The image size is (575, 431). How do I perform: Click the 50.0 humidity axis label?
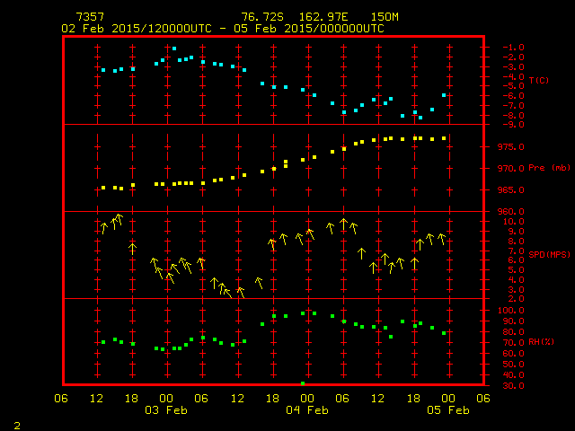click(x=513, y=365)
